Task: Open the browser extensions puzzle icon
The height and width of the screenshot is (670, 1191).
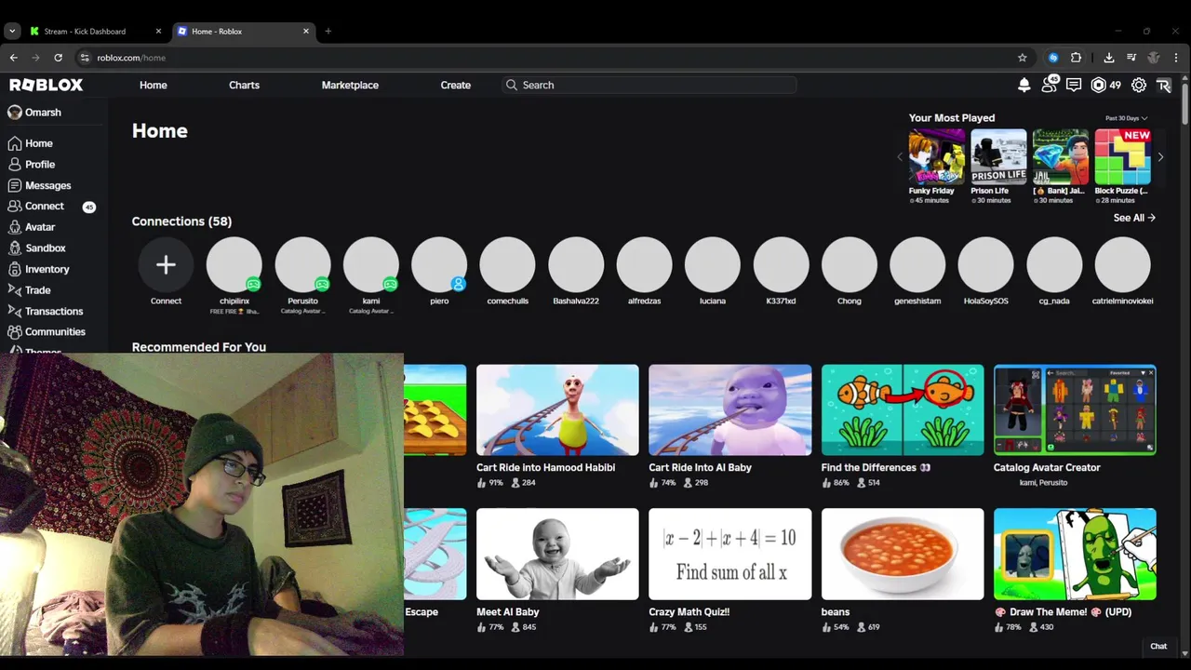Action: tap(1077, 58)
